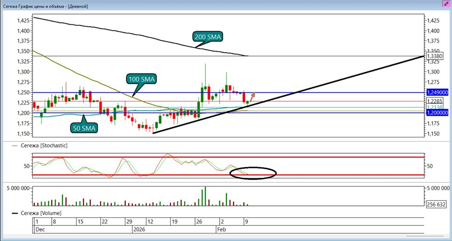Click the '2026' year cell on the time axis
The width and height of the screenshot is (452, 241).
[174, 229]
